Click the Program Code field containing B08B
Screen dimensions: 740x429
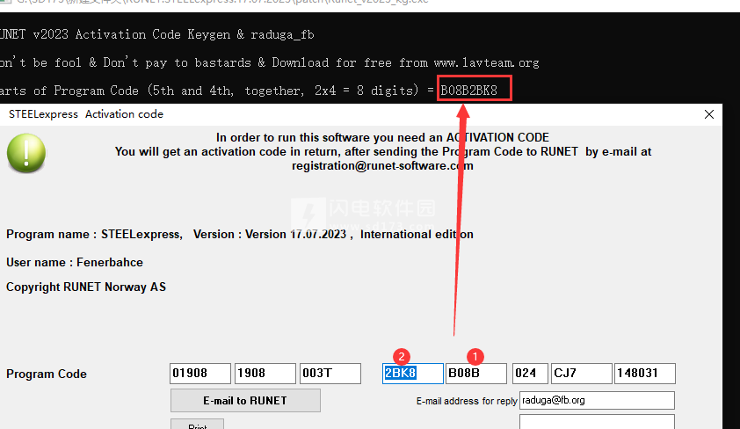coord(476,374)
